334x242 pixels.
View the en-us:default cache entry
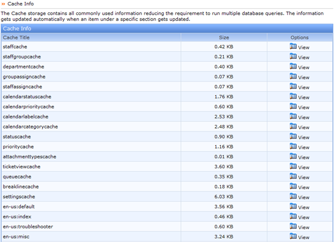pos(304,208)
